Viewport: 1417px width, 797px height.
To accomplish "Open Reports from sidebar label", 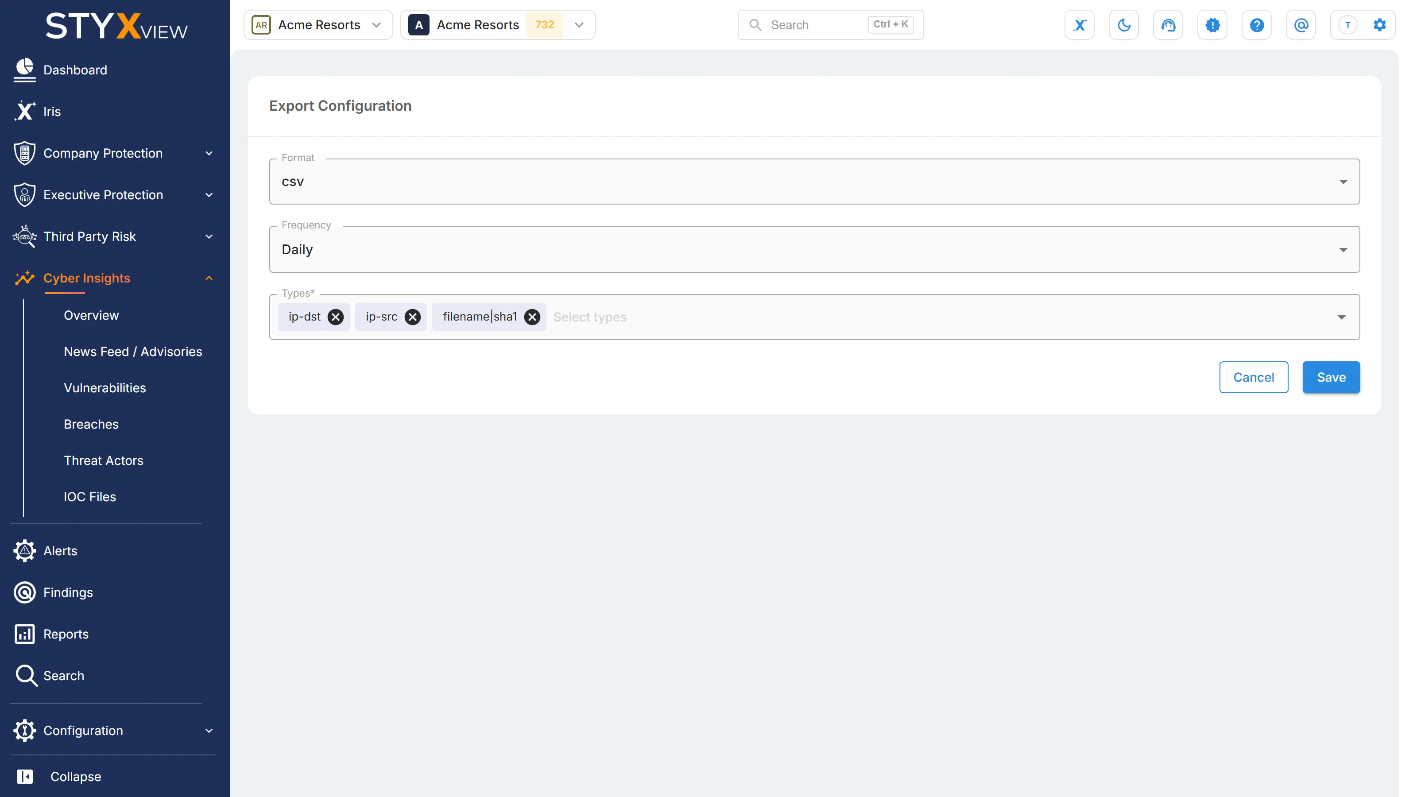I will (x=66, y=634).
